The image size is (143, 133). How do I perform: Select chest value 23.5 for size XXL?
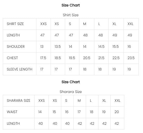point(131,58)
